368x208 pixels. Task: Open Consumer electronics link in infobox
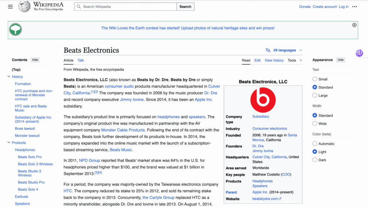pos(270,128)
